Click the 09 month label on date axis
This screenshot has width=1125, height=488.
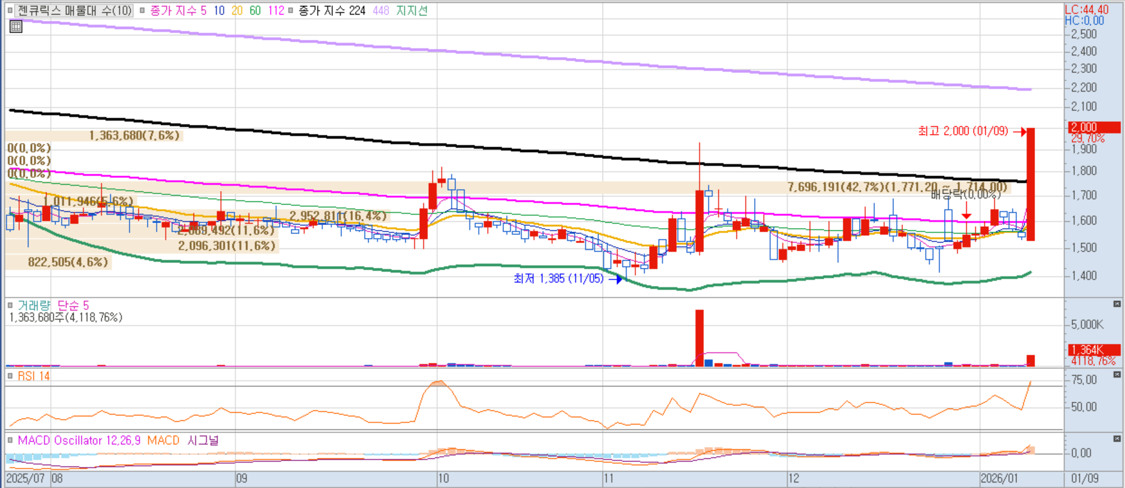click(241, 478)
